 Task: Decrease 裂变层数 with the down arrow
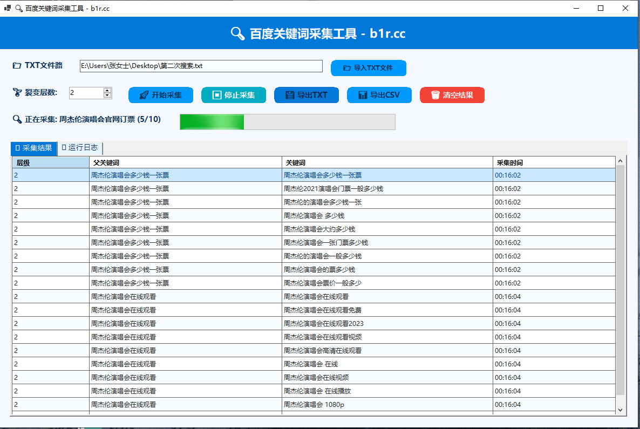[107, 96]
